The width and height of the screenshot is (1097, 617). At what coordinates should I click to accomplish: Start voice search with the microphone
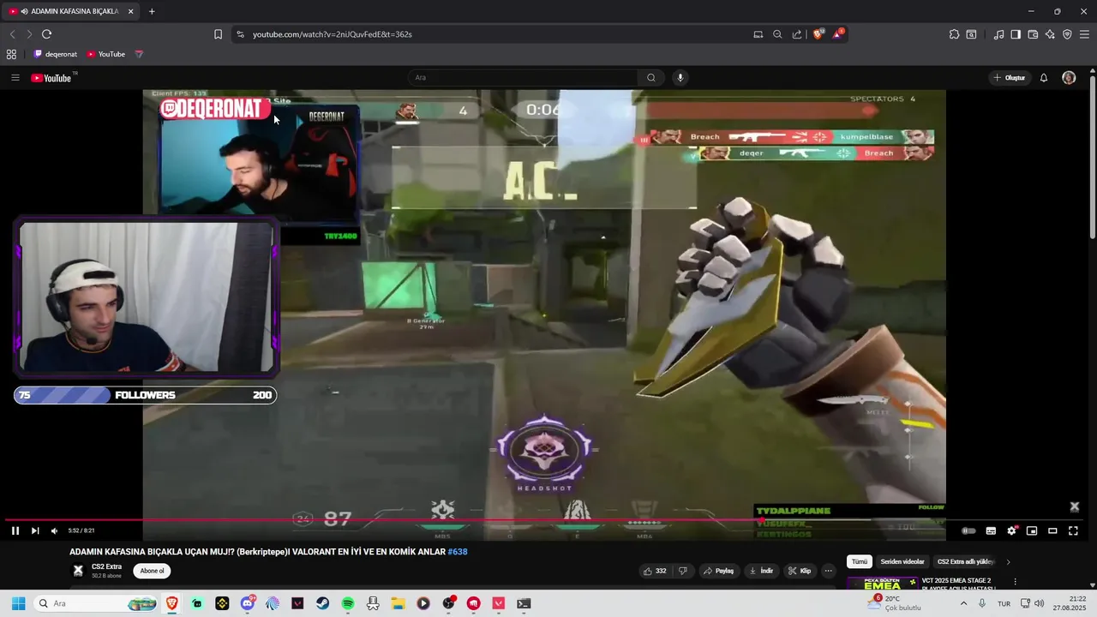[x=680, y=78]
